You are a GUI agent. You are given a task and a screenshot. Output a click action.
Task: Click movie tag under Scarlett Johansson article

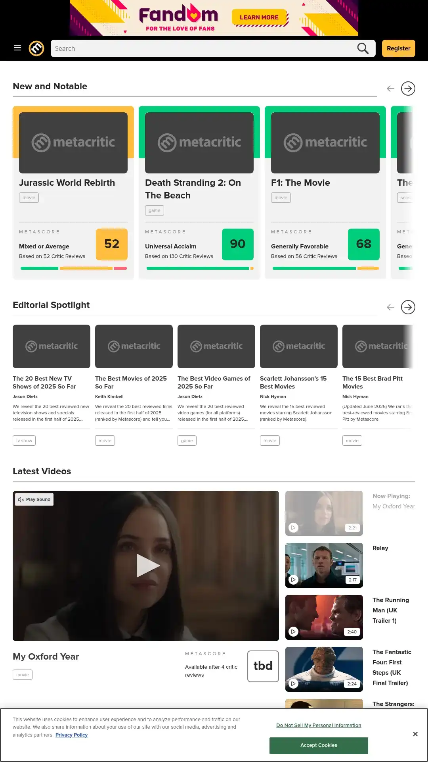point(270,441)
